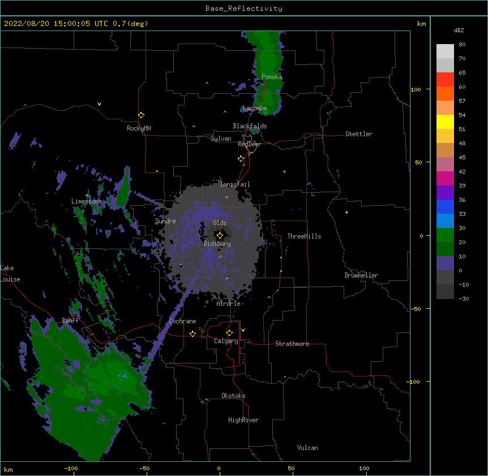Click the orange 60 dBZ legend swatch
Viewport: 488px width, 476px height.
[x=445, y=93]
